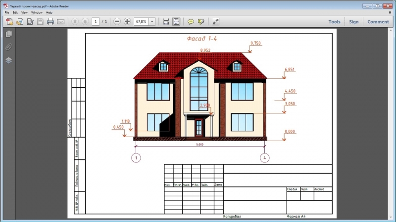
Task: Show Layers panel icon
Action: [x=8, y=60]
